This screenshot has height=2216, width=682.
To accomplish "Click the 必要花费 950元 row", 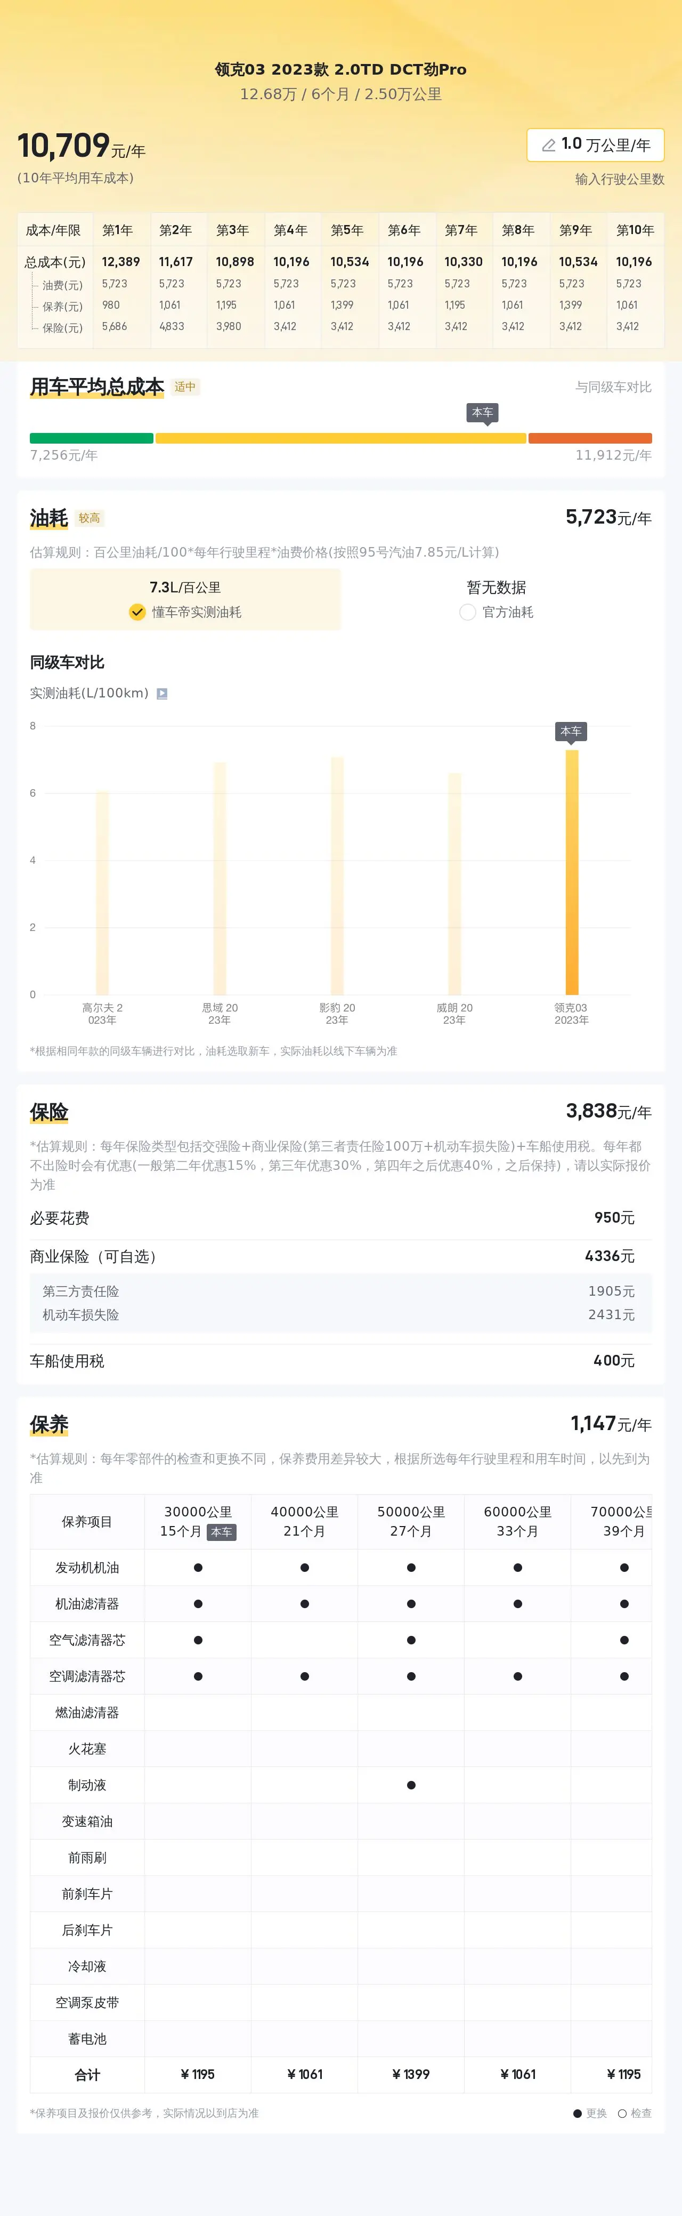I will [340, 1218].
